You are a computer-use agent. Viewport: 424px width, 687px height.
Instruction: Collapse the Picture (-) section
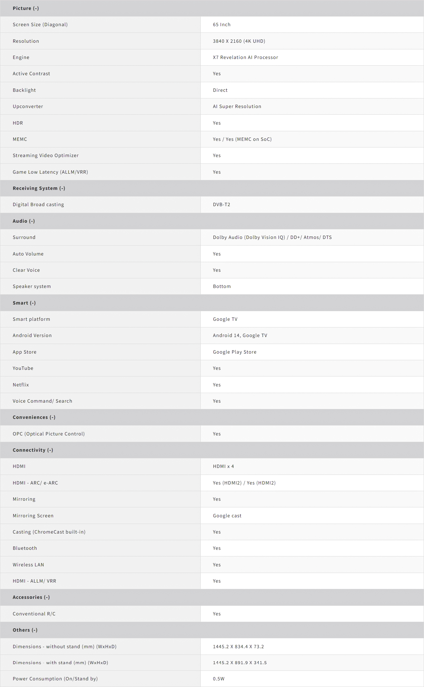26,8
